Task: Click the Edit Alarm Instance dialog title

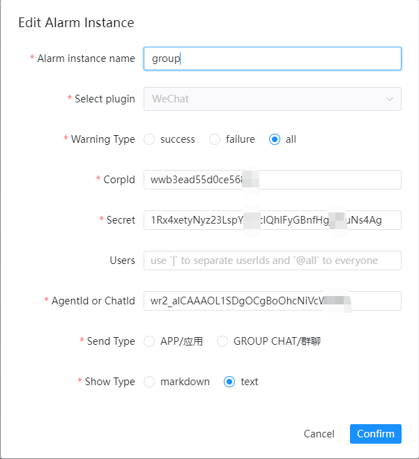Action: pos(76,22)
